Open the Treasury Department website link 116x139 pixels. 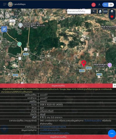click(93, 120)
